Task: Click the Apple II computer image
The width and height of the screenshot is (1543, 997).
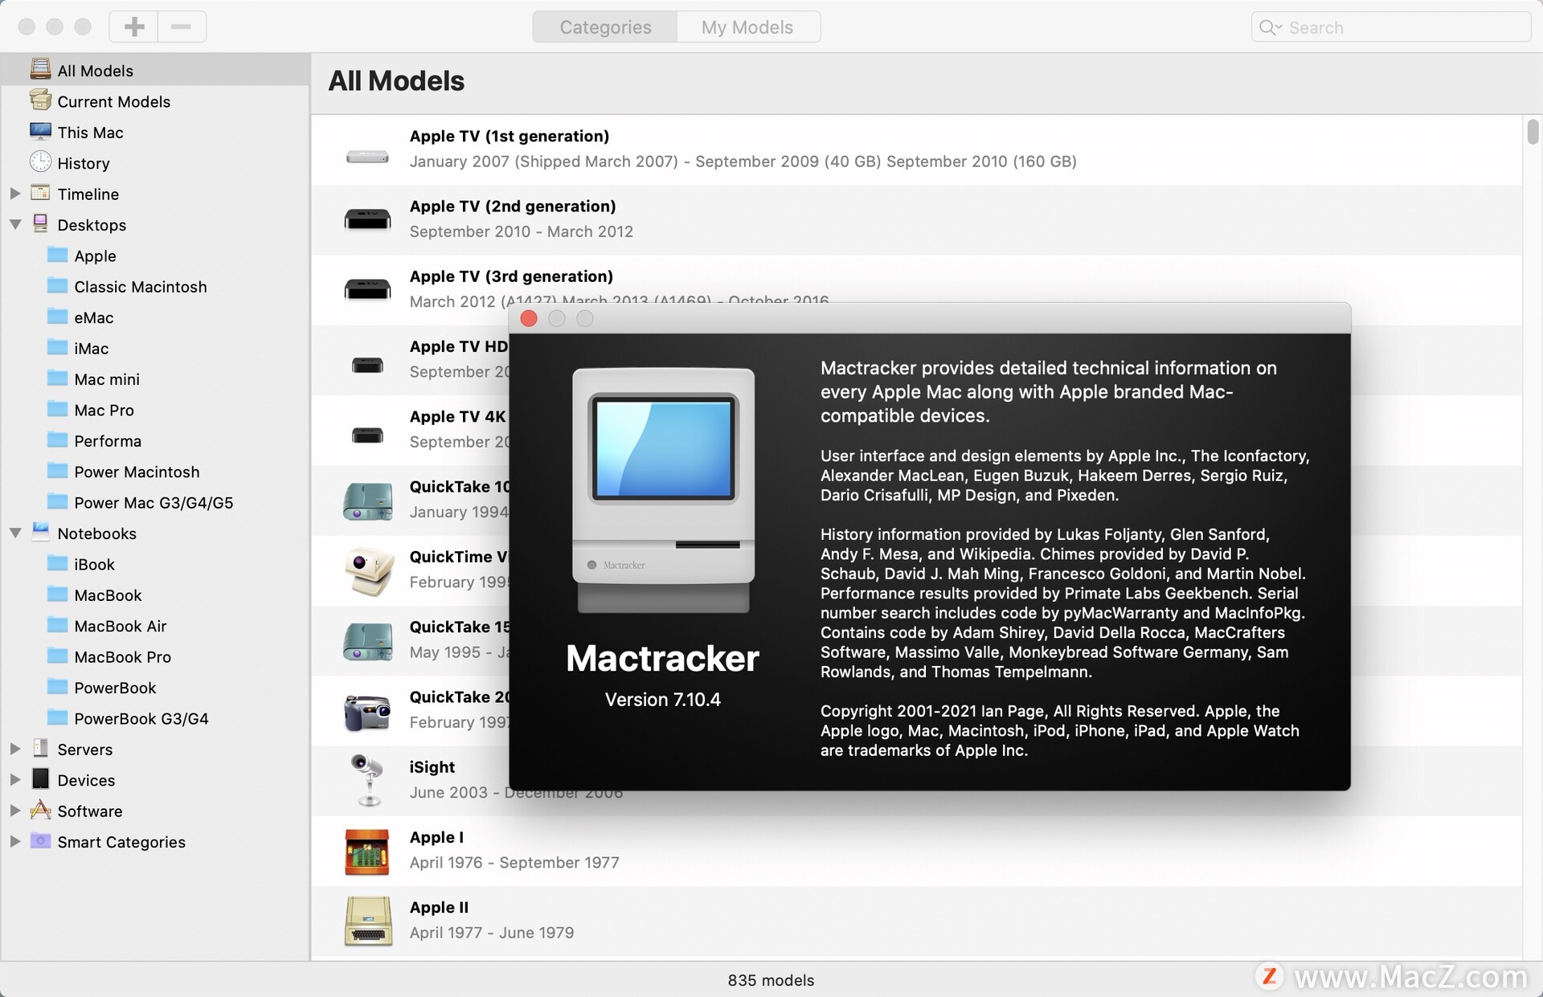Action: click(x=367, y=921)
